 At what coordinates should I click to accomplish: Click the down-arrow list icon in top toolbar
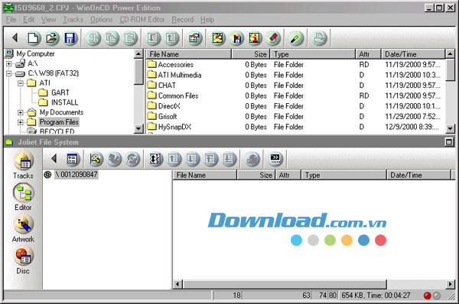click(x=153, y=38)
